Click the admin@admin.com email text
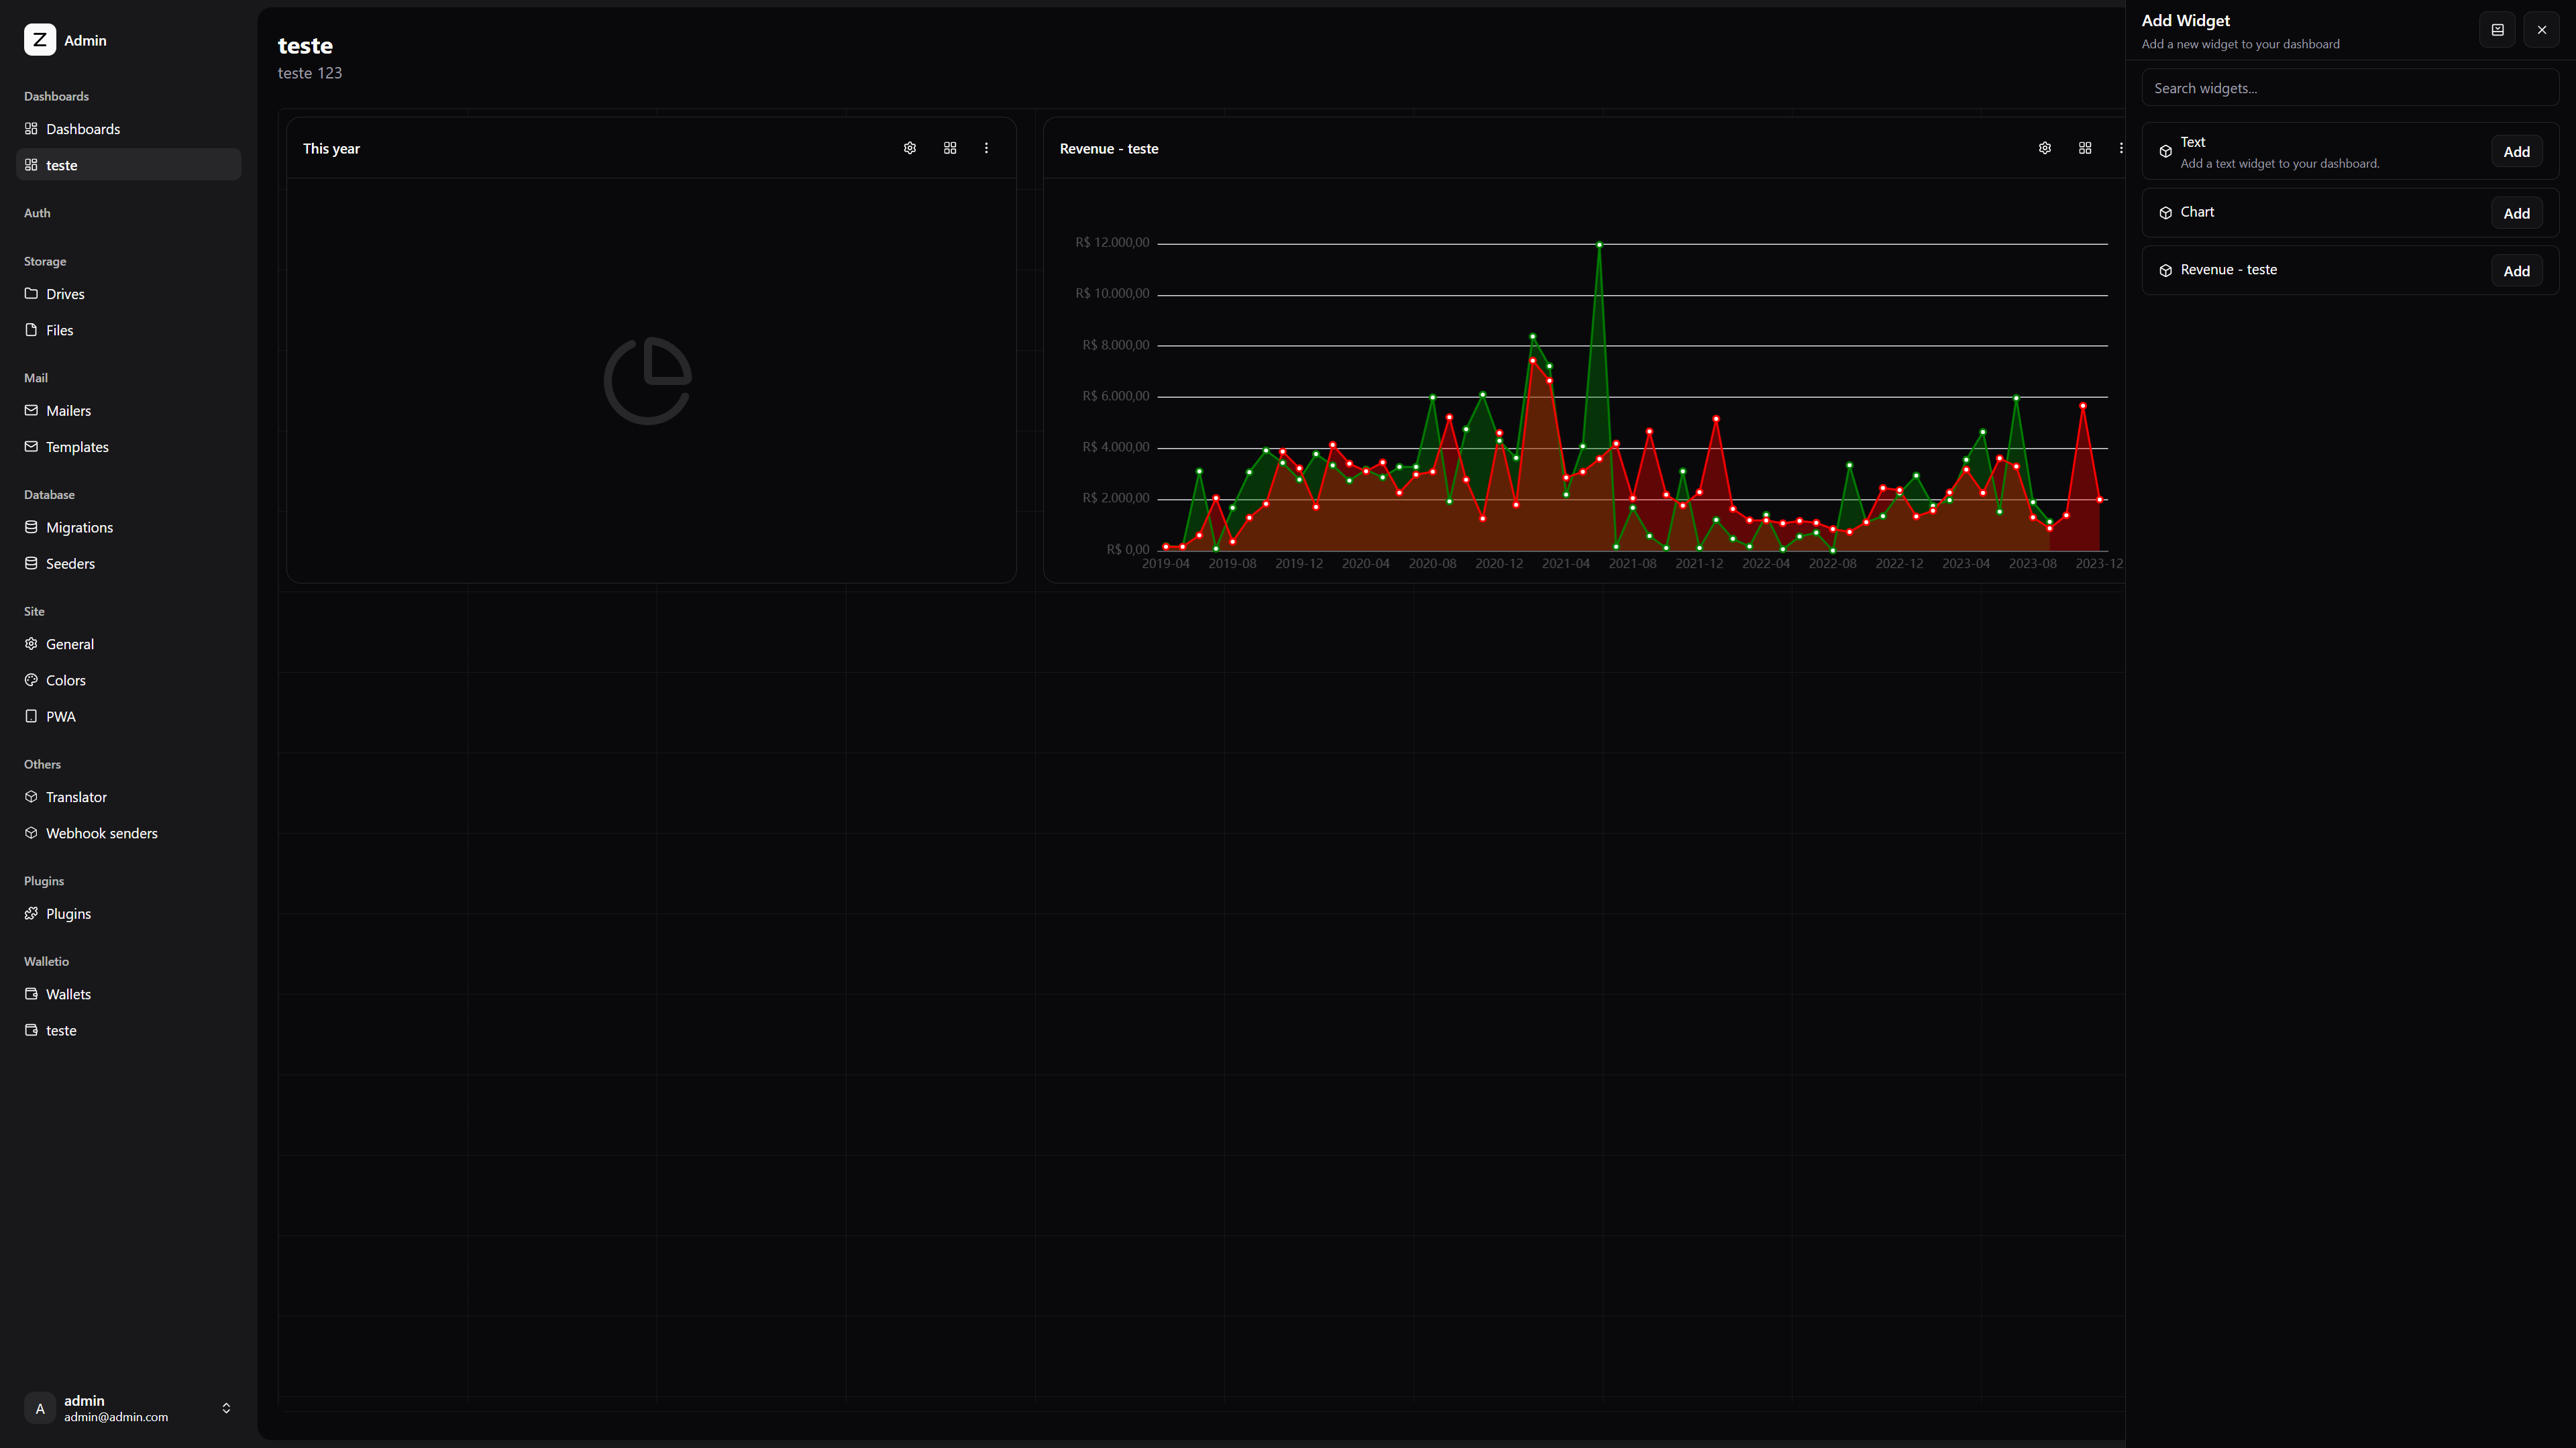The image size is (2576, 1448). point(116,1417)
